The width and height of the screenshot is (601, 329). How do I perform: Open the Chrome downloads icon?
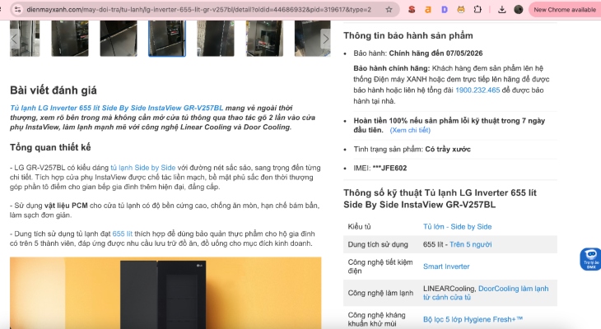501,10
